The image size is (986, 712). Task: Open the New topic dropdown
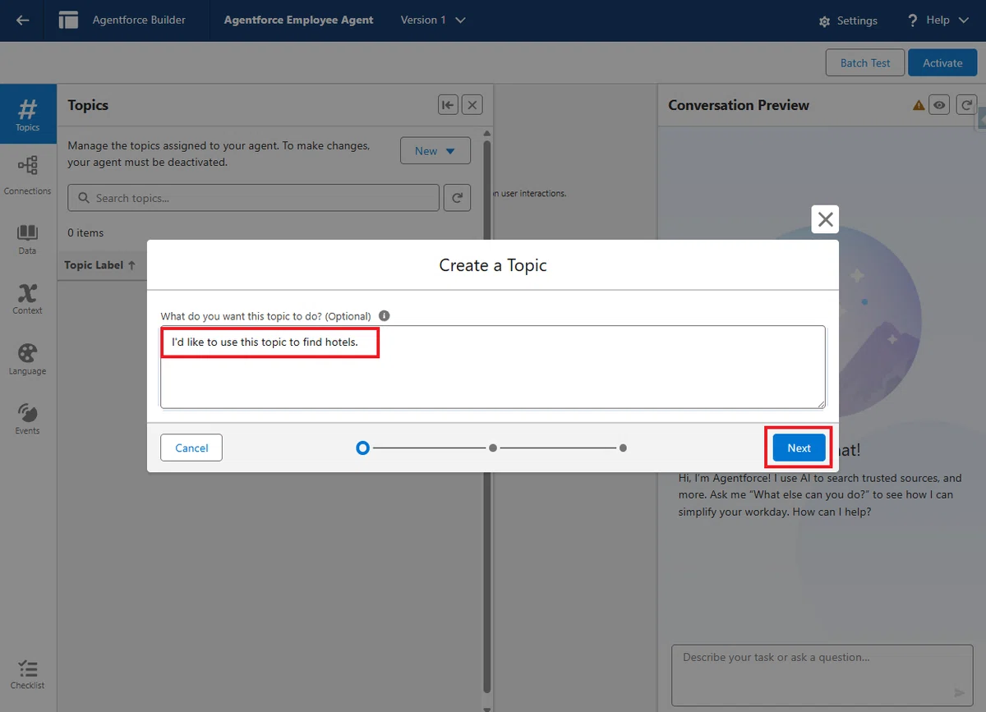[x=435, y=151]
